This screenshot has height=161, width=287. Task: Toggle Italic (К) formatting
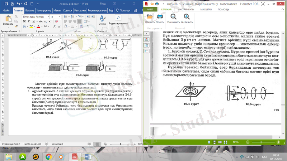(29, 22)
